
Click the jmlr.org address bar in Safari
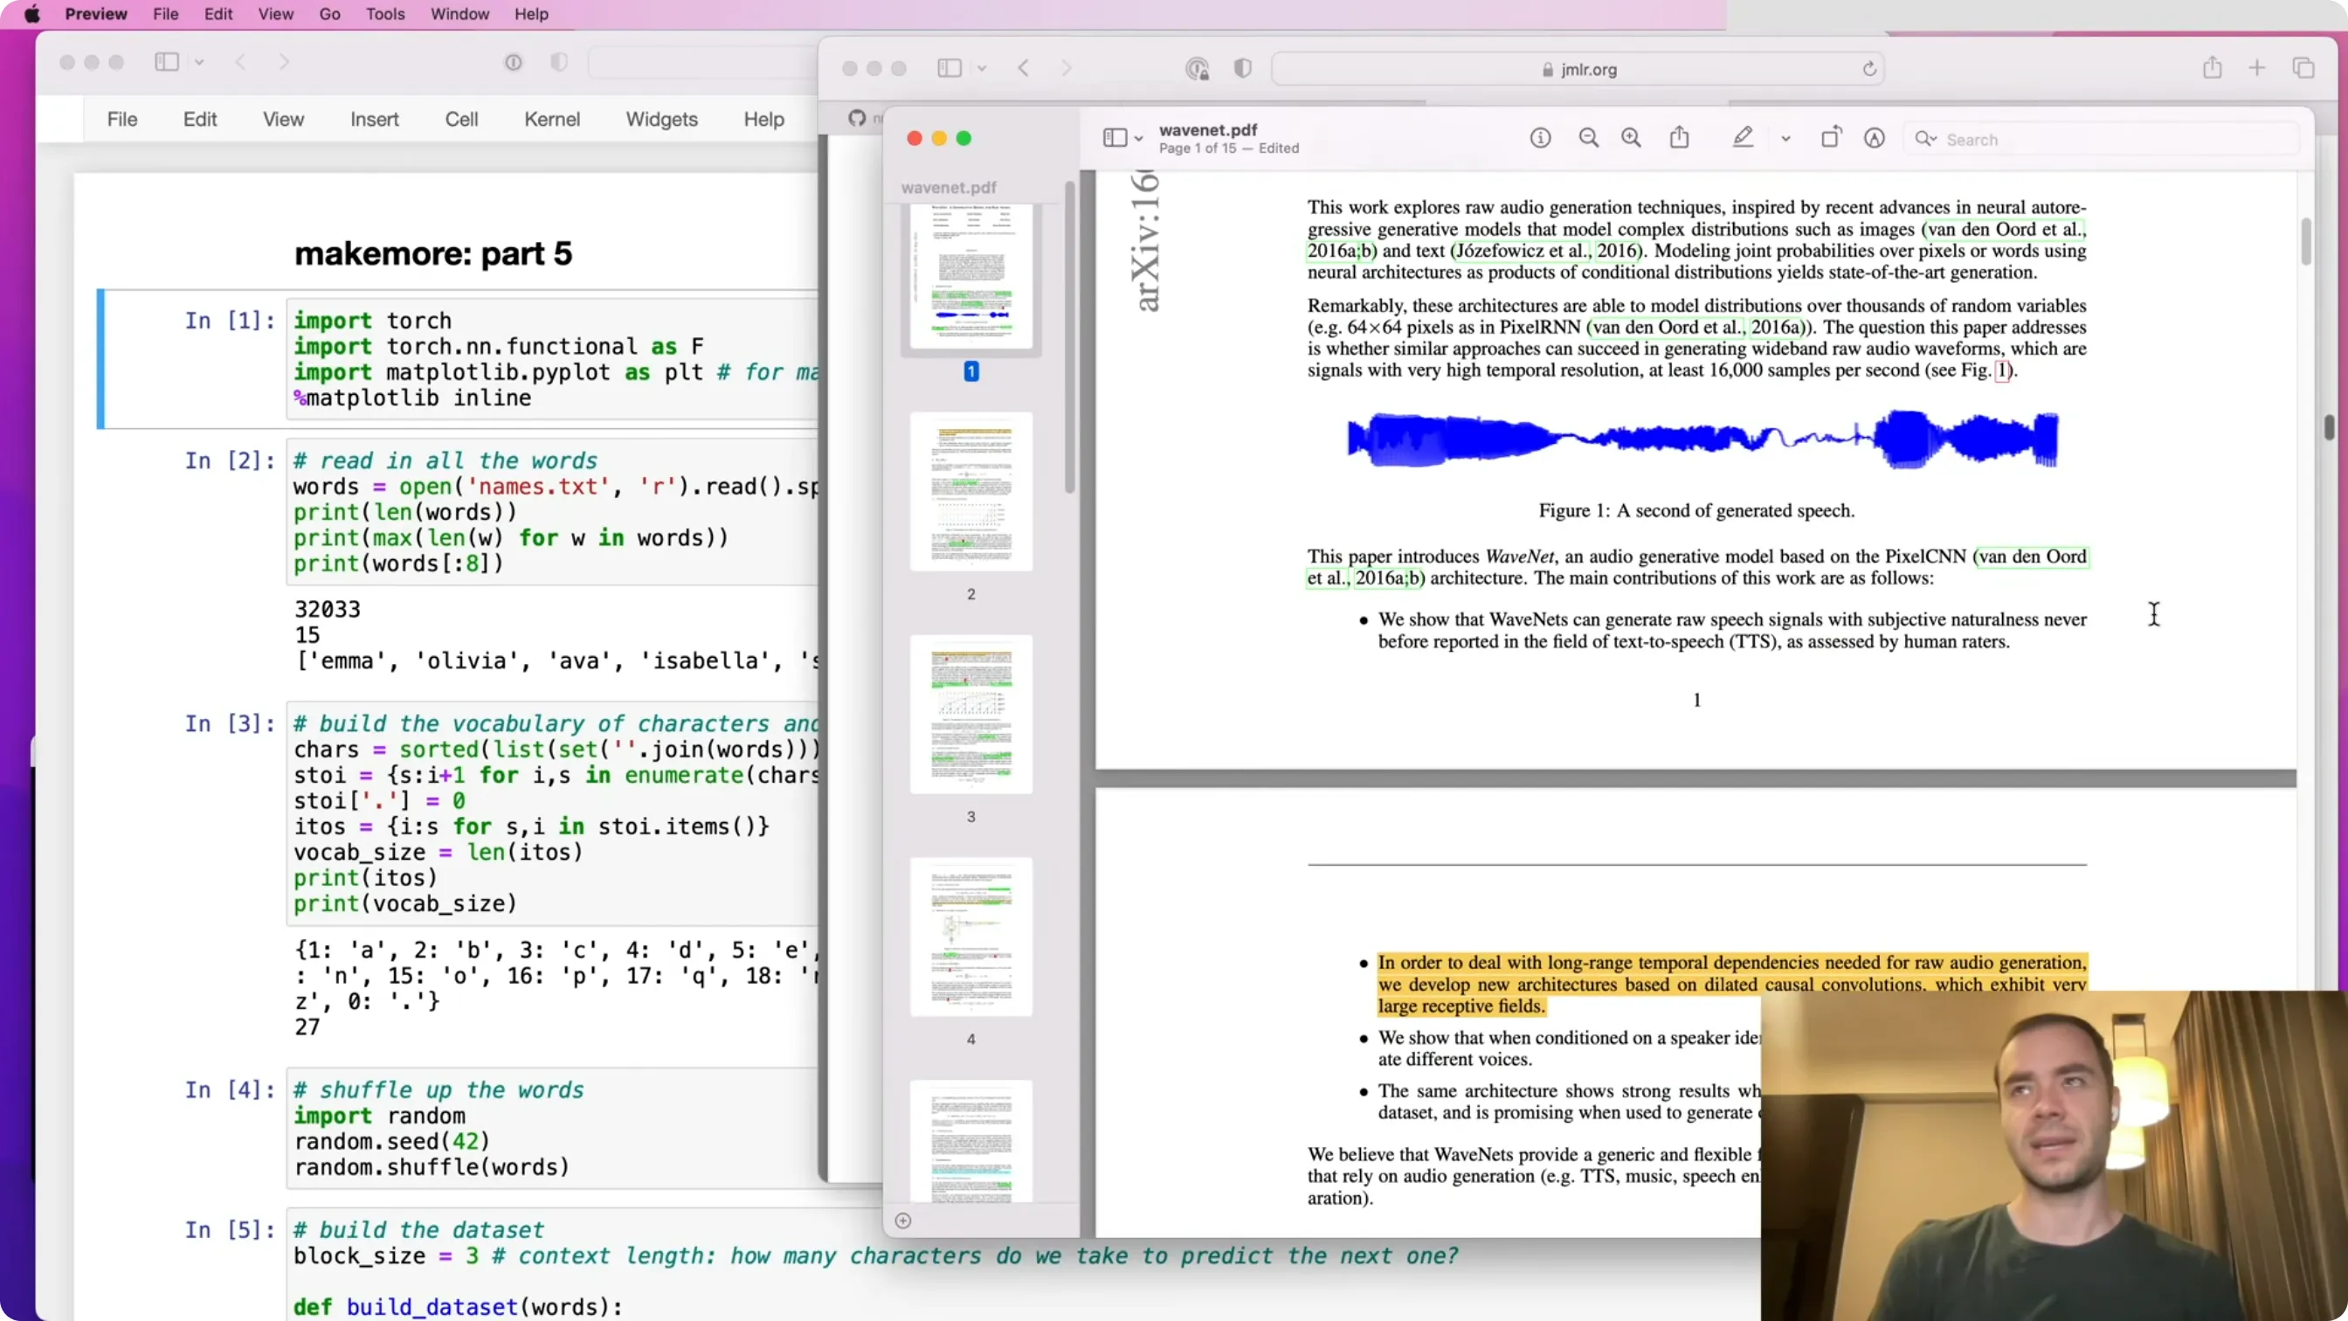point(1578,69)
